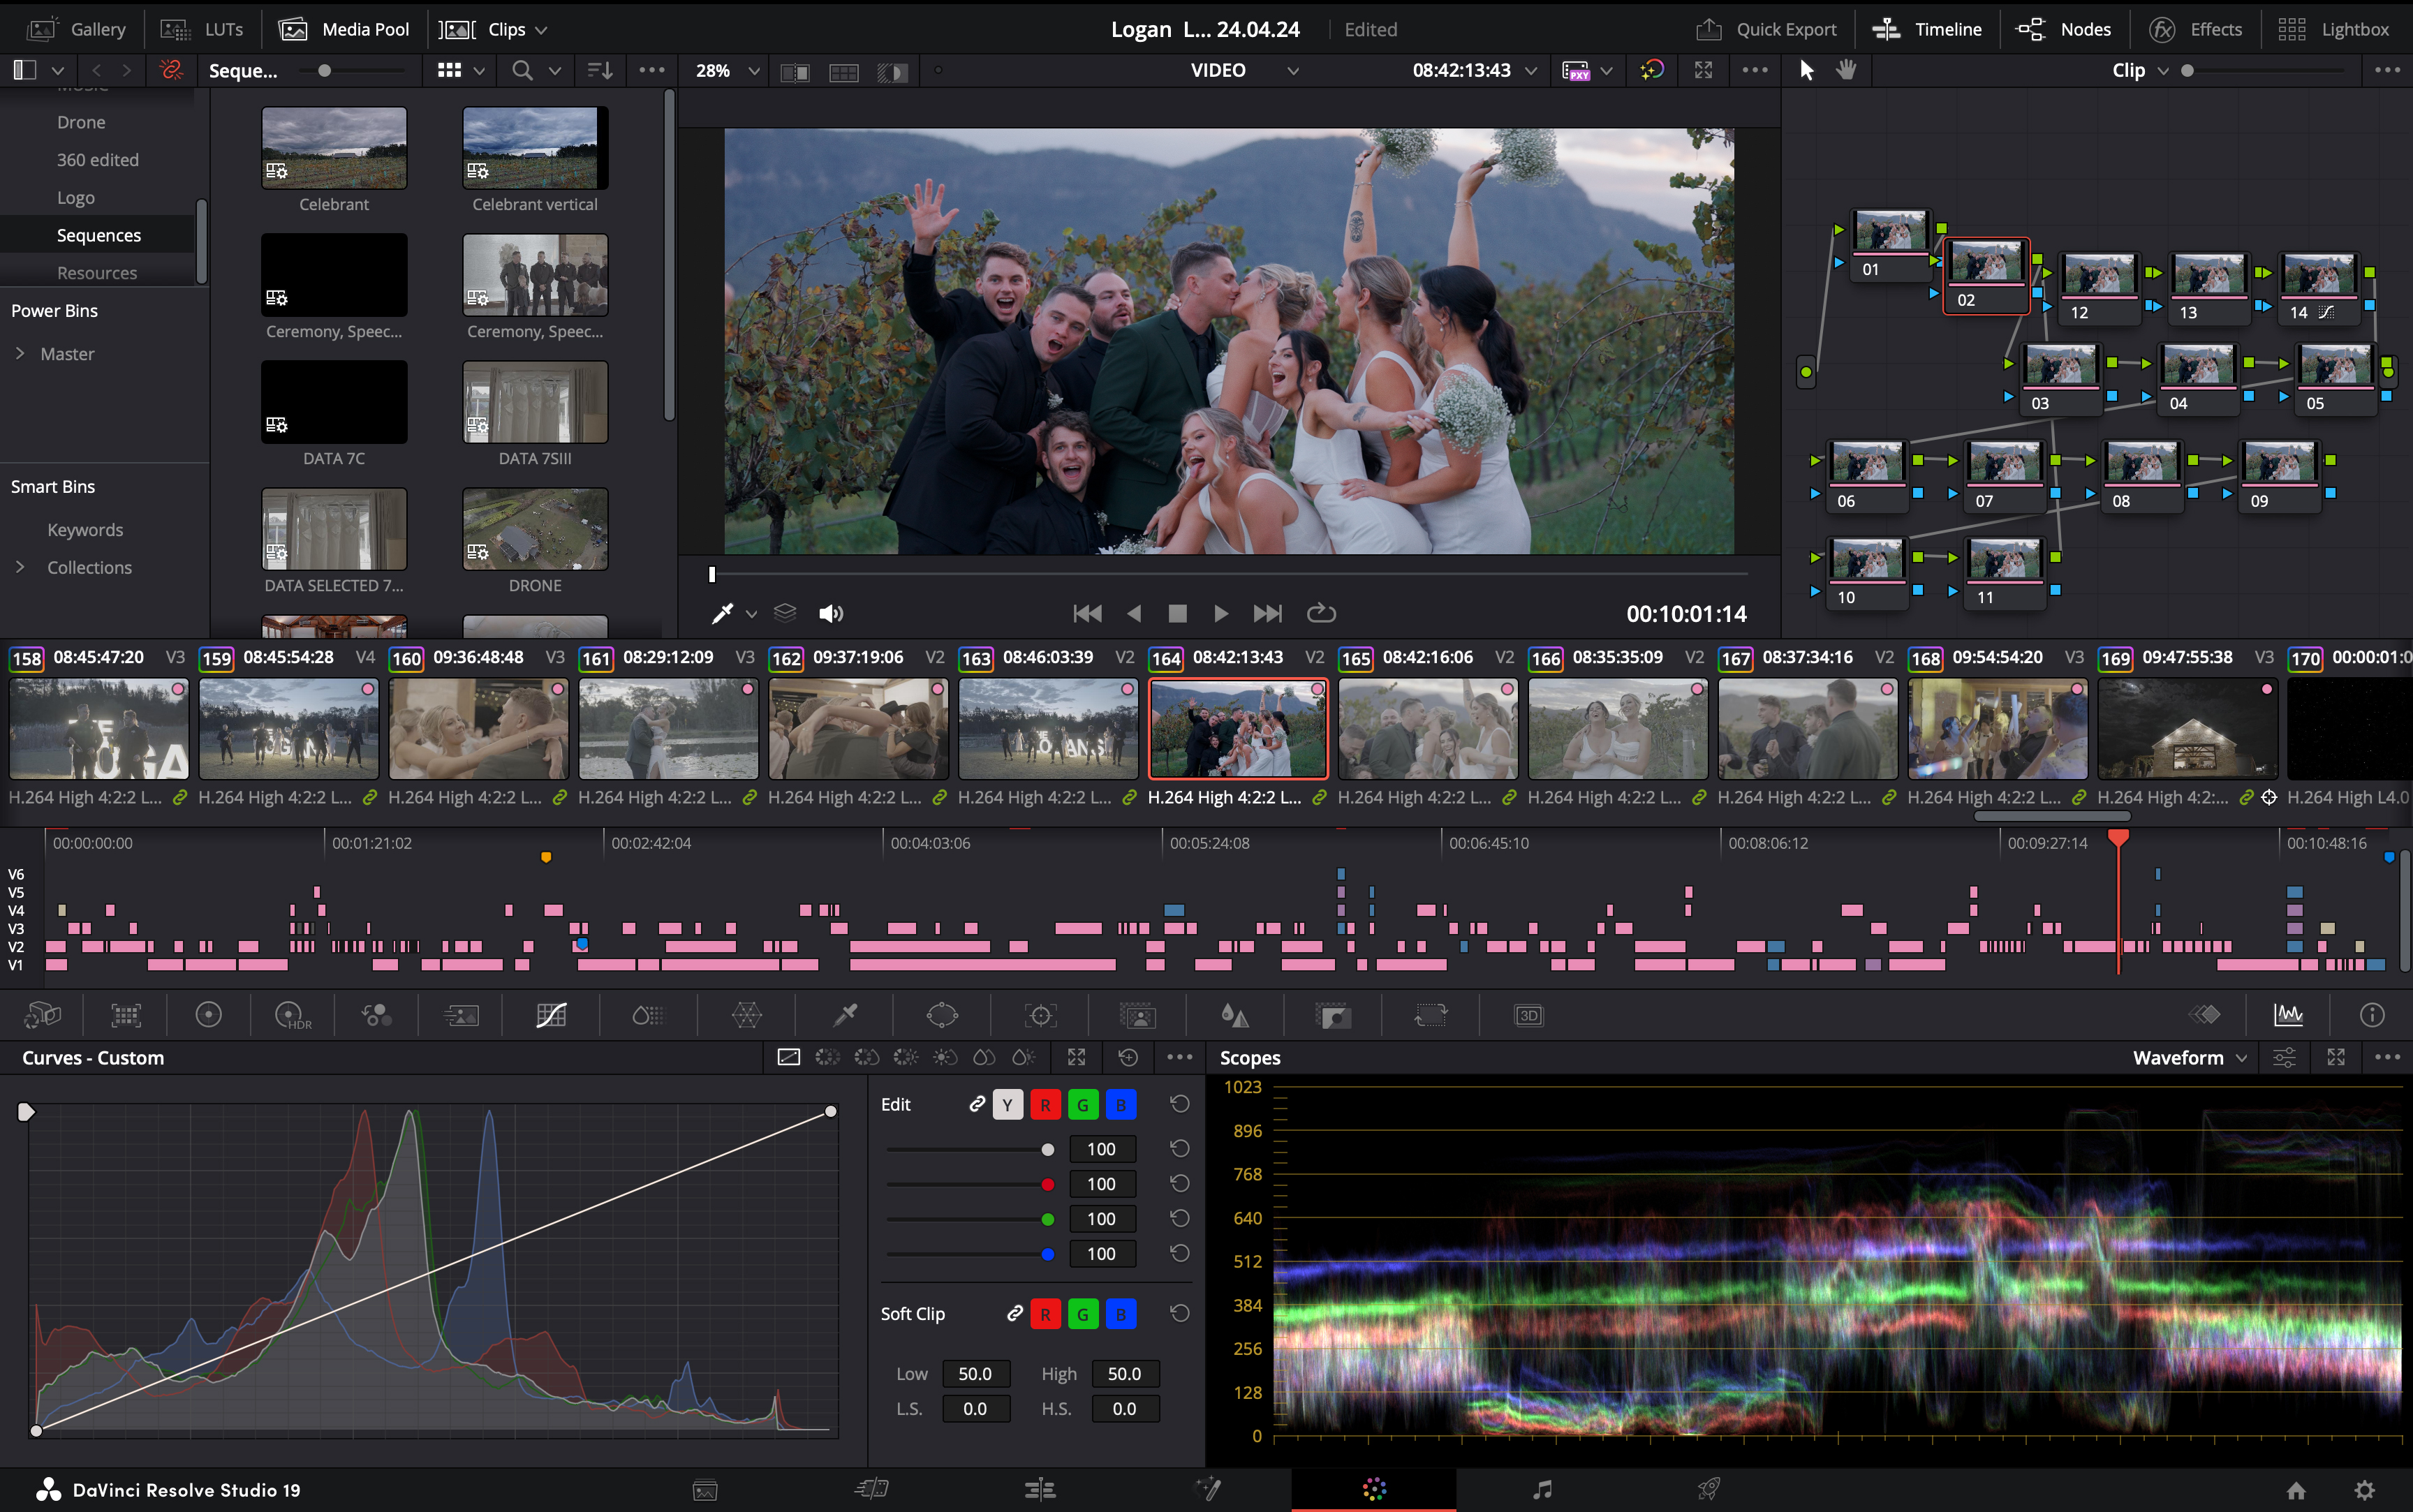The width and height of the screenshot is (2413, 1512).
Task: Toggle the Media Pool panel
Action: tap(344, 29)
